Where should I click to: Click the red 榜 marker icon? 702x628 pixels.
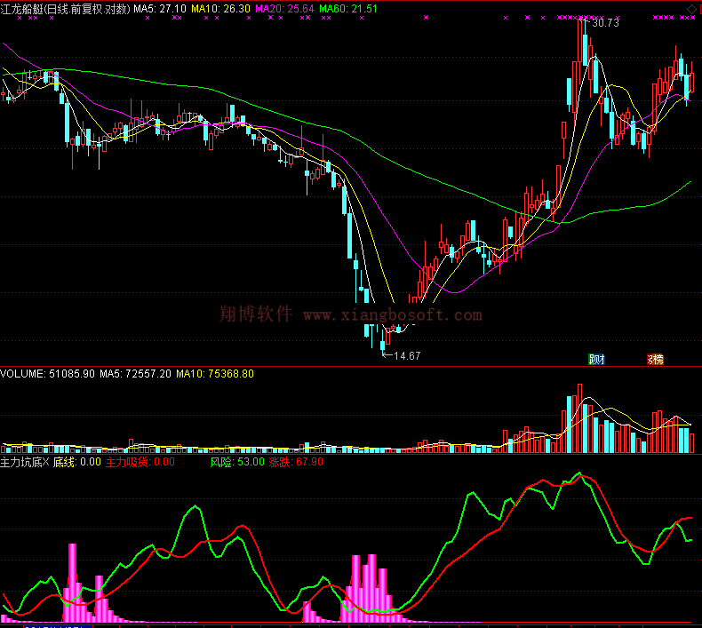(655, 360)
